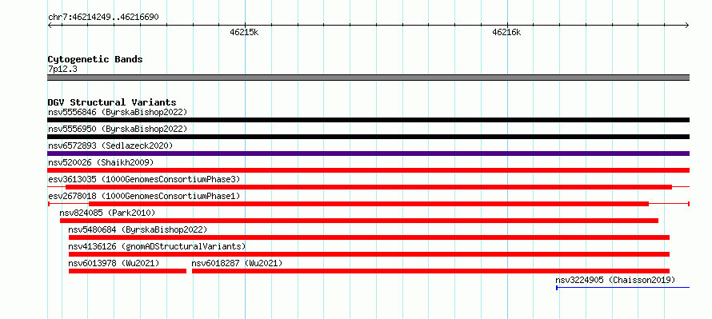
Task: Click the 46215k ruler label
Action: (x=244, y=32)
